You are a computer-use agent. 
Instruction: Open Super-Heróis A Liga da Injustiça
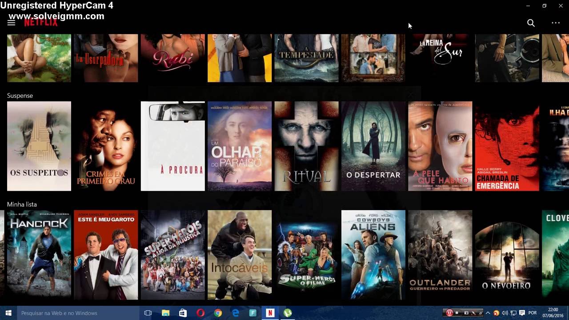coord(173,255)
